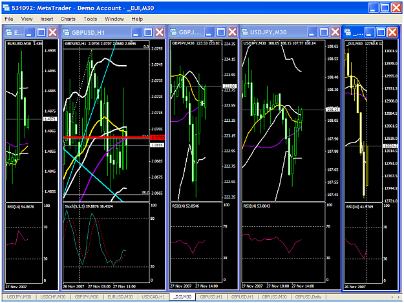
Task: Click the main window title bar text
Action: (83, 8)
